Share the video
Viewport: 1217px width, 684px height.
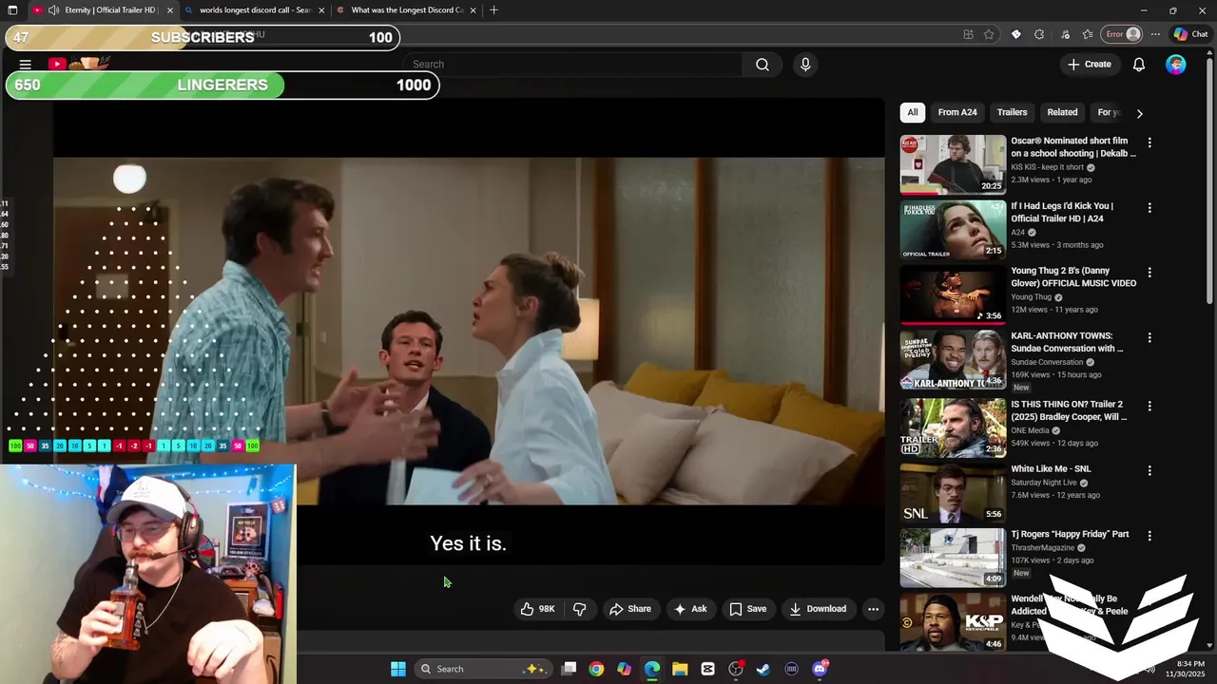[x=630, y=609]
